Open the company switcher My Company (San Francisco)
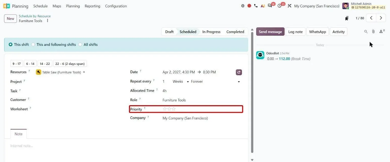The height and width of the screenshot is (162, 390). [317, 6]
